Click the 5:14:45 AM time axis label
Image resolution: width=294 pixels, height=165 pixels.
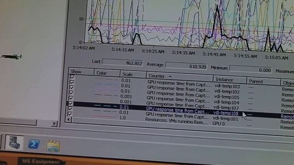214,55
